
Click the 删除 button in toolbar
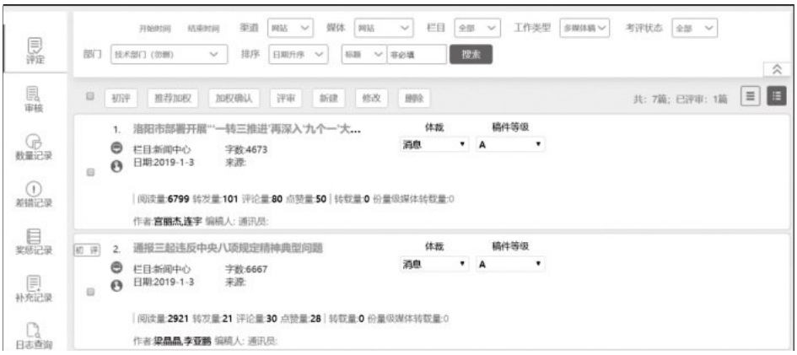click(413, 98)
